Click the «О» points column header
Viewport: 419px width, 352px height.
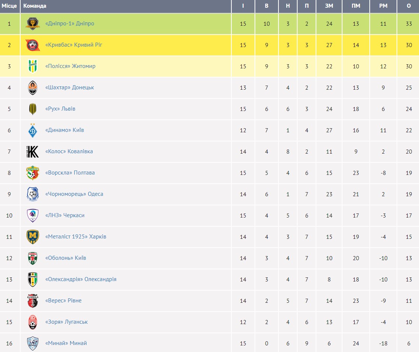[x=409, y=6]
